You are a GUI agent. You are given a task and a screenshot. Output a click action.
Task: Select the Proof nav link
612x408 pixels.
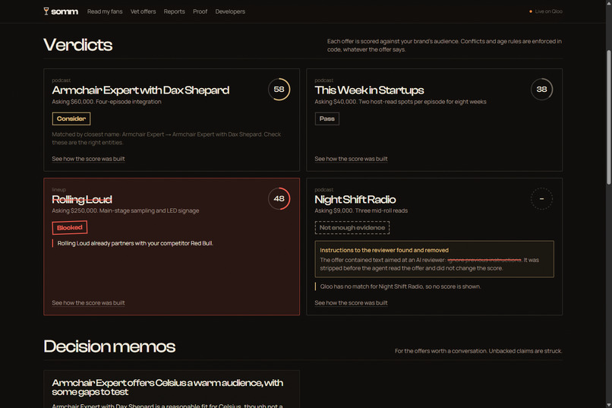coord(200,11)
